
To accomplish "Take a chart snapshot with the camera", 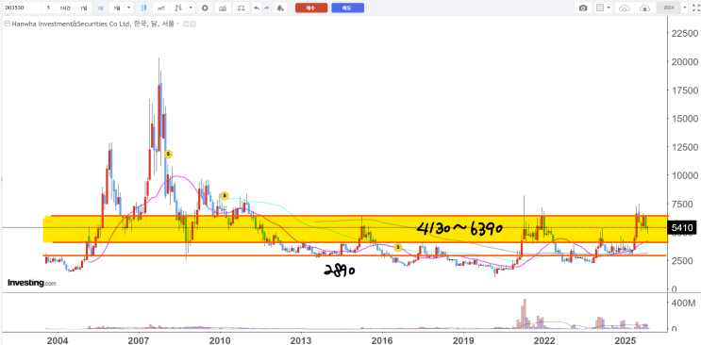I will point(583,8).
